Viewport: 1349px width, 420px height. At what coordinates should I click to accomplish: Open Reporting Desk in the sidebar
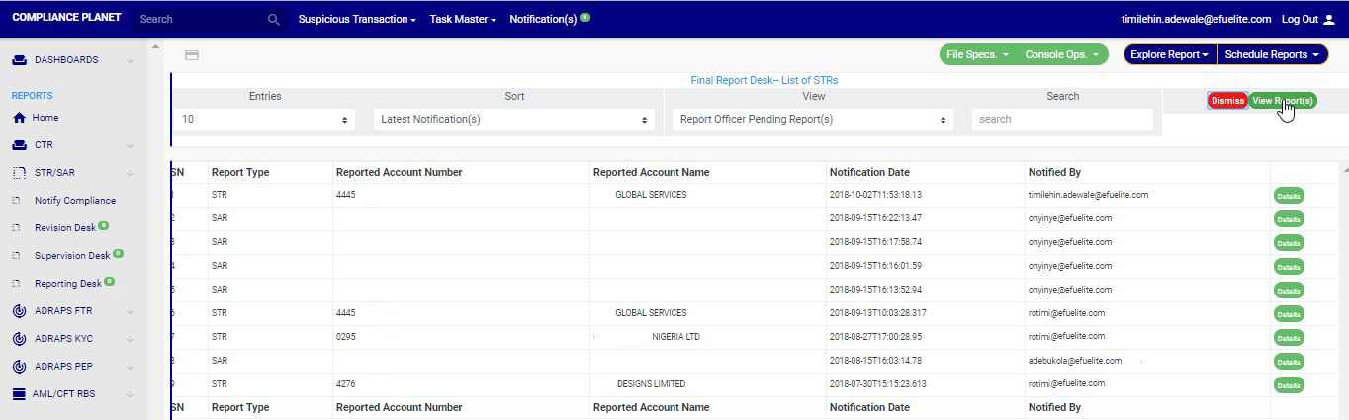click(67, 284)
